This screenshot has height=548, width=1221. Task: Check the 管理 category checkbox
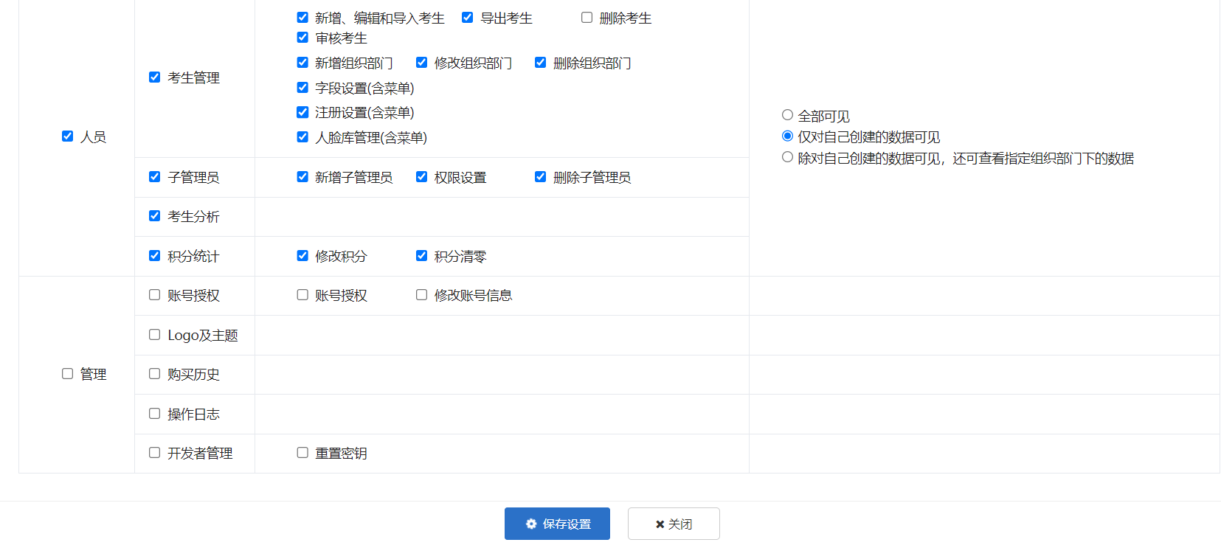coord(67,374)
